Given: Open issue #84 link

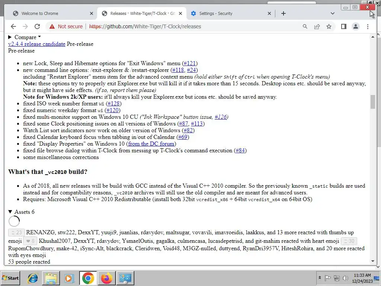Looking at the screenshot, I should click(x=240, y=150).
